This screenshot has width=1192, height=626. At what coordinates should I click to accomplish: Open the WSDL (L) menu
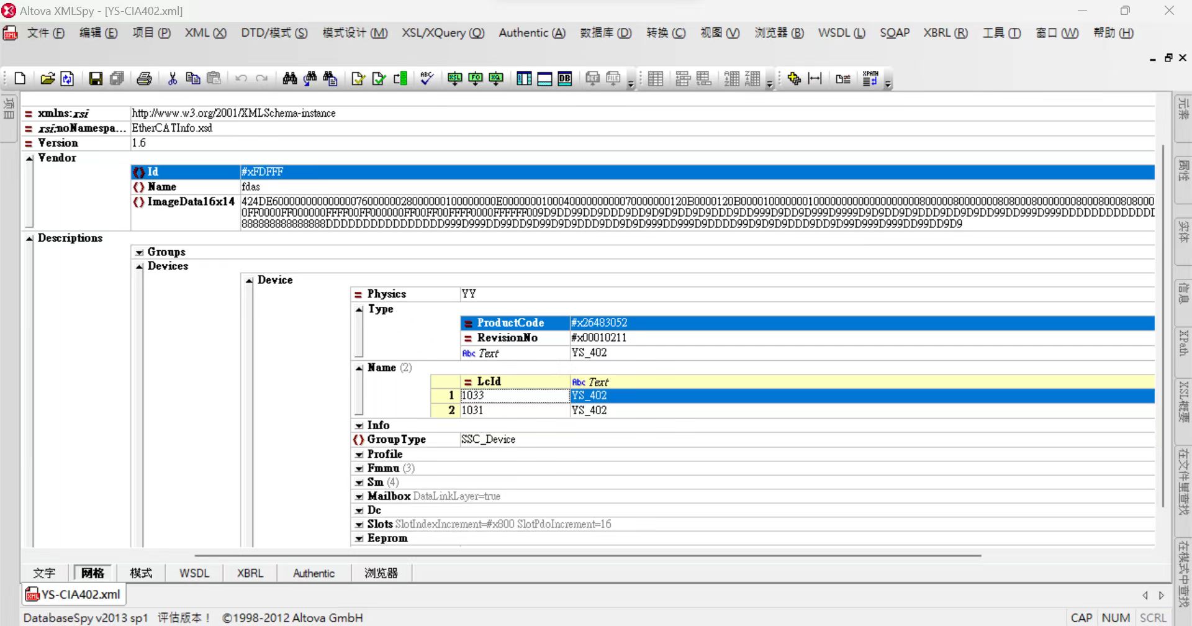842,33
